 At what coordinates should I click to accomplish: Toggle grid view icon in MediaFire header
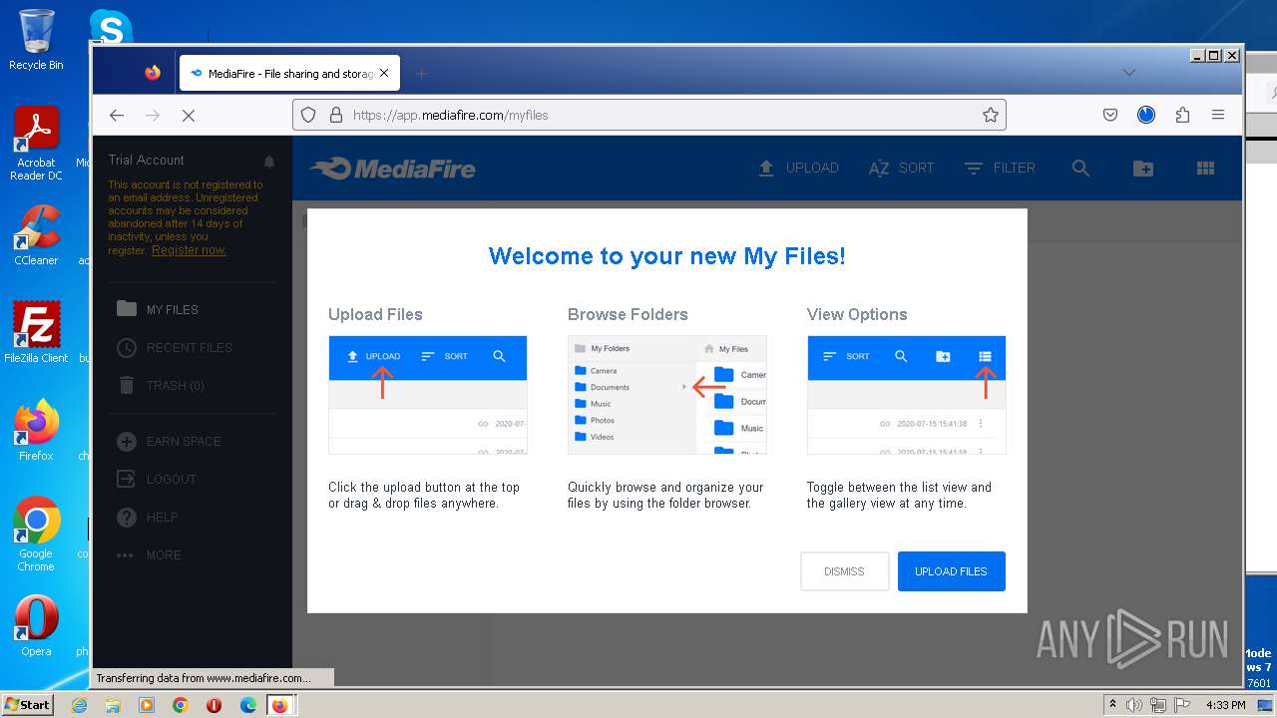click(x=1205, y=169)
